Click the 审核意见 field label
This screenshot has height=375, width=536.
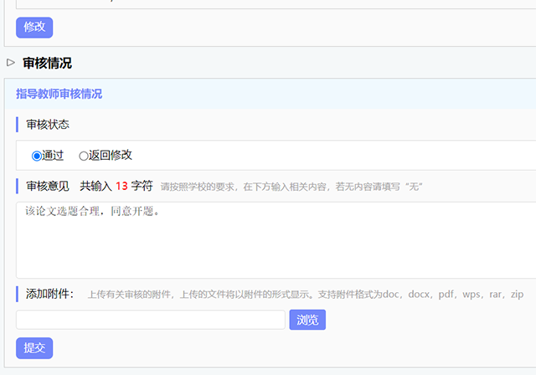point(48,186)
